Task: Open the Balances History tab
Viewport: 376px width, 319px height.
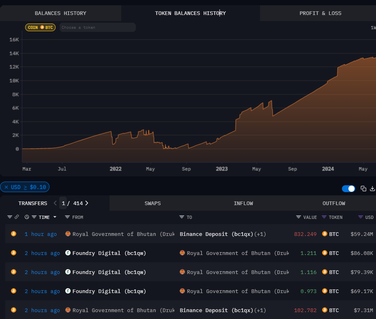Action: [x=60, y=13]
